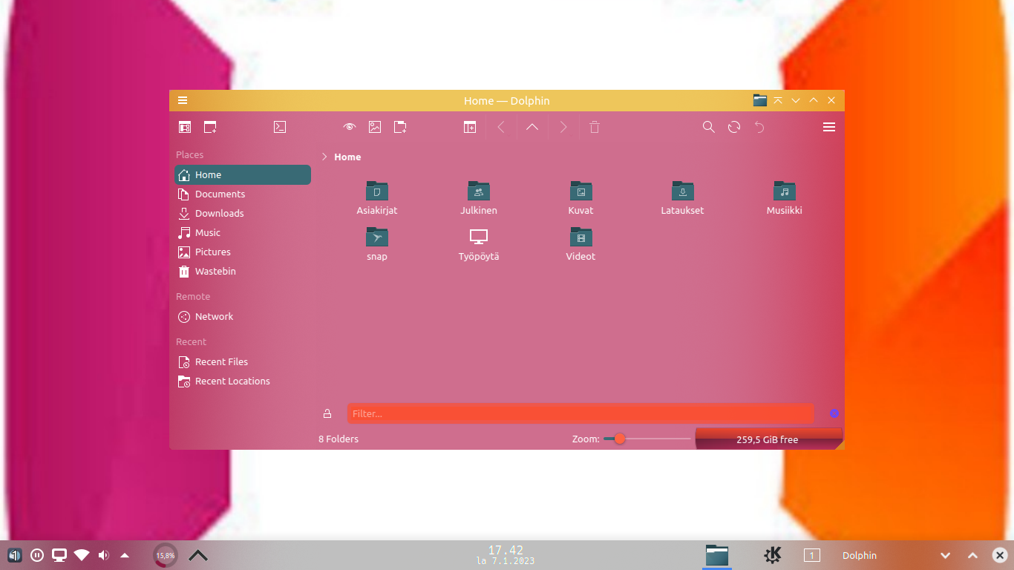Viewport: 1014px width, 570px height.
Task: Select Home in Places sidebar
Action: [243, 174]
